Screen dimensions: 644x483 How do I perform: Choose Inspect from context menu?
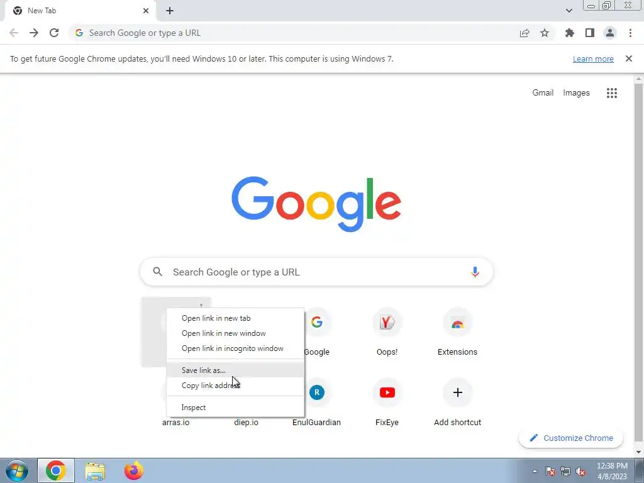(x=235, y=408)
